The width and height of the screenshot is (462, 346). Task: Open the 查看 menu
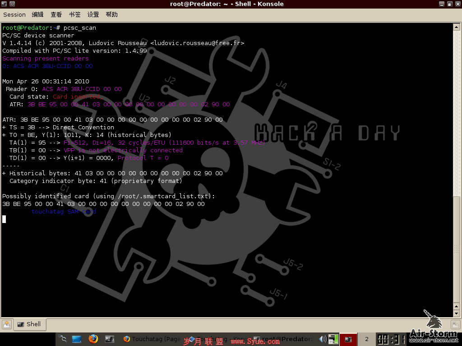pos(56,14)
